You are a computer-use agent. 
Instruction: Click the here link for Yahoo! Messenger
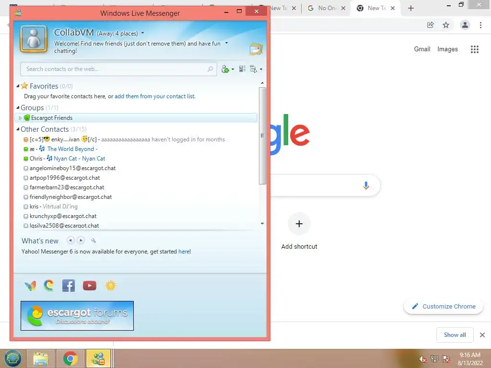click(x=184, y=252)
